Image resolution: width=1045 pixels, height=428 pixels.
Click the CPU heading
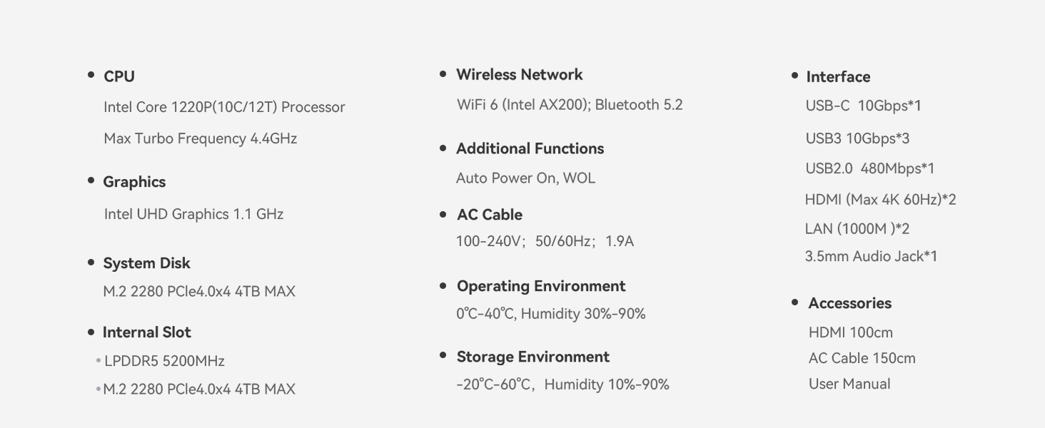click(x=119, y=76)
